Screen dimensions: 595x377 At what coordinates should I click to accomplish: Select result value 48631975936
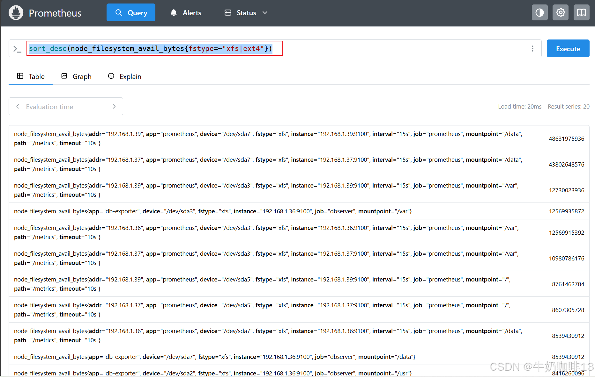click(x=566, y=139)
